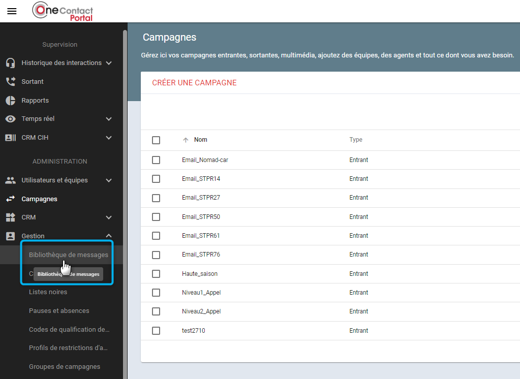Click Entrant type in Email_Nomad-car row
The image size is (520, 379).
tap(358, 160)
